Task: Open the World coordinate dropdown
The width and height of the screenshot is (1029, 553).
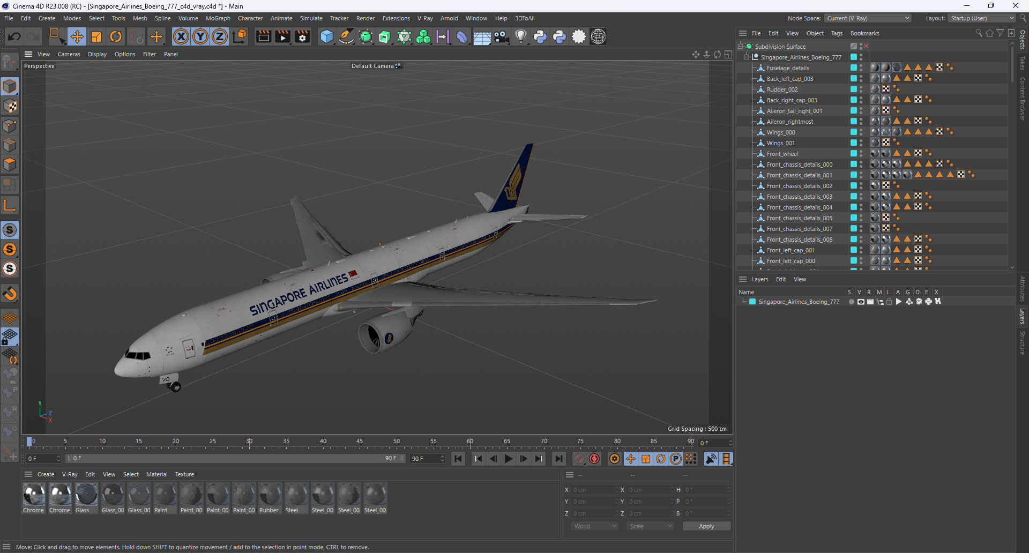Action: pyautogui.click(x=594, y=526)
